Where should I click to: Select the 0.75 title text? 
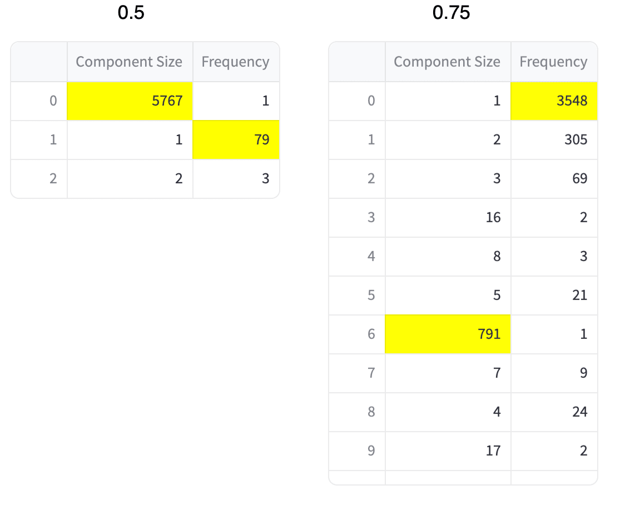pos(451,13)
